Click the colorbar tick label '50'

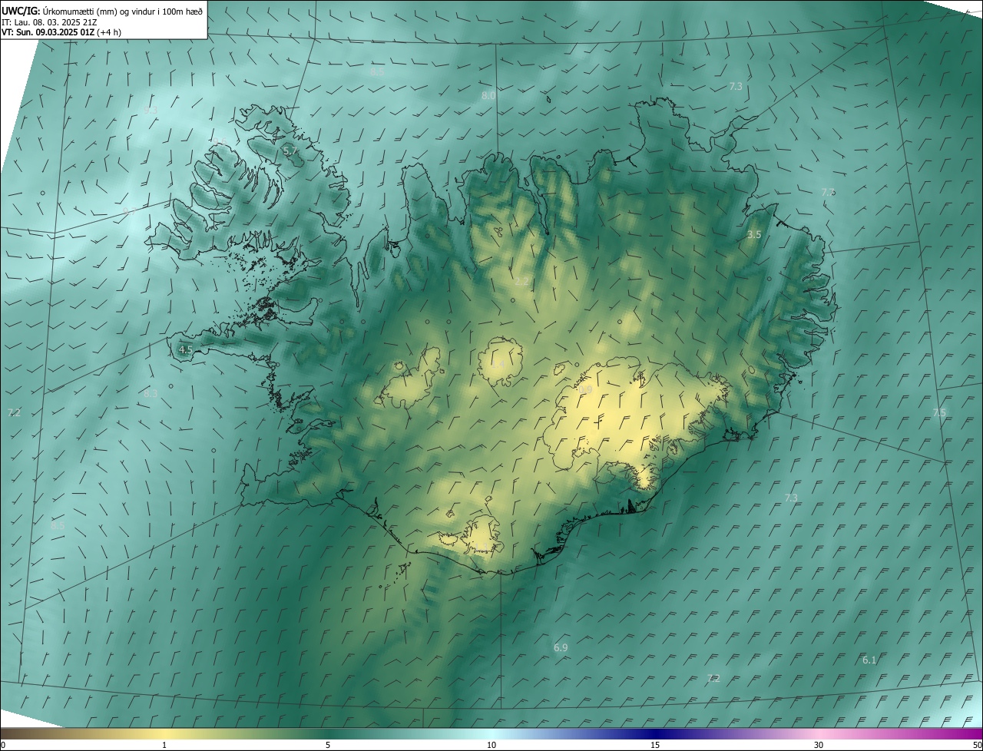(977, 745)
